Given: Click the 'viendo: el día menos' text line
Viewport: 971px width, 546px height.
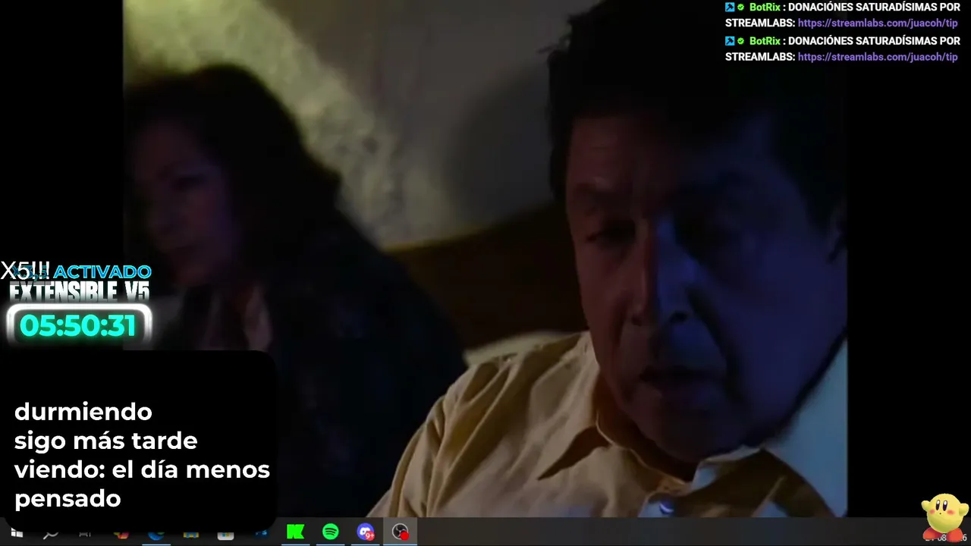Looking at the screenshot, I should tap(142, 469).
